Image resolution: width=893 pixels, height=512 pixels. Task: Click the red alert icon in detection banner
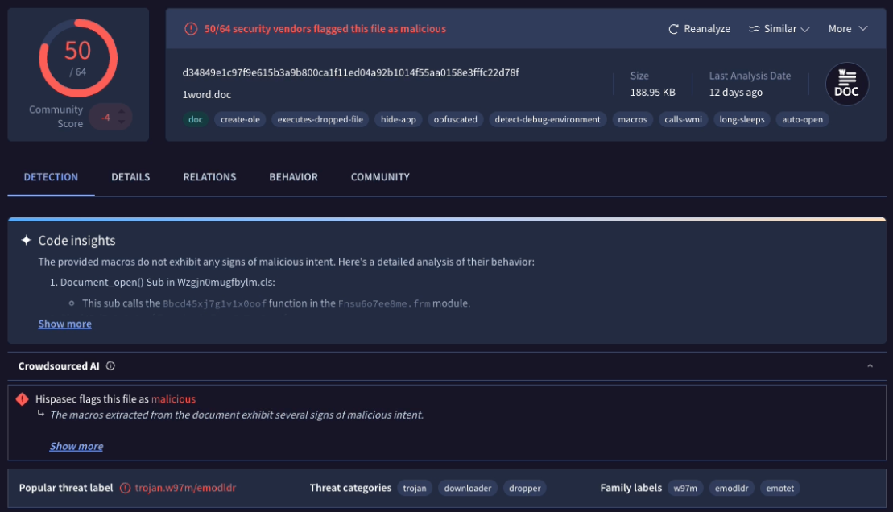point(191,29)
